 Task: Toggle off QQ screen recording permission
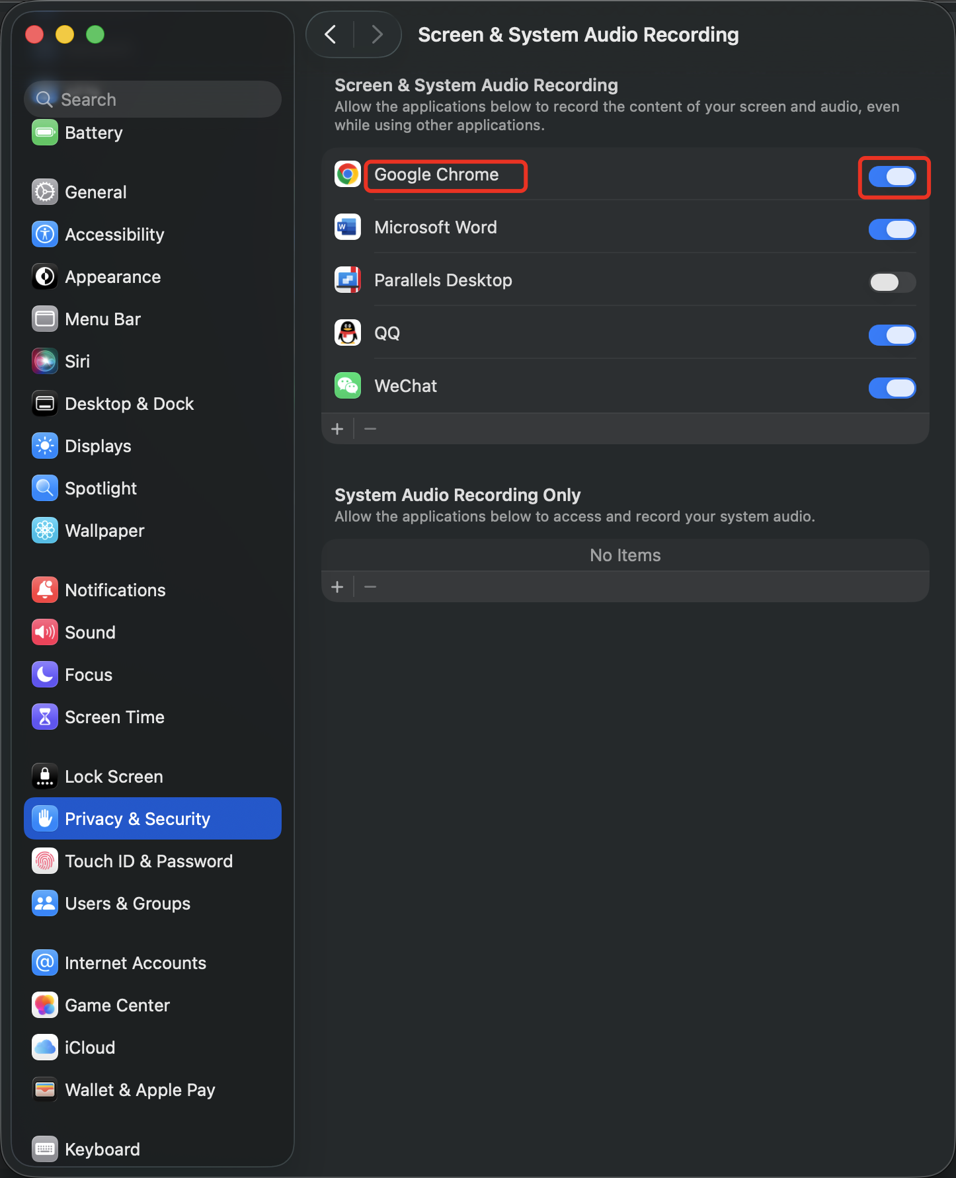[892, 335]
